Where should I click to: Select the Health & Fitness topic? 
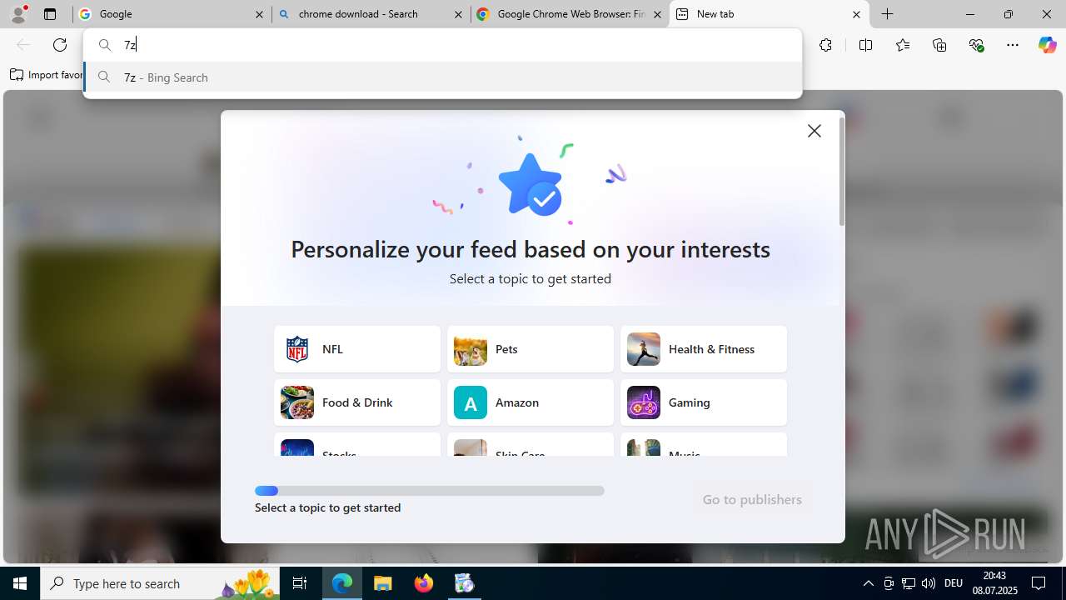[x=704, y=349]
